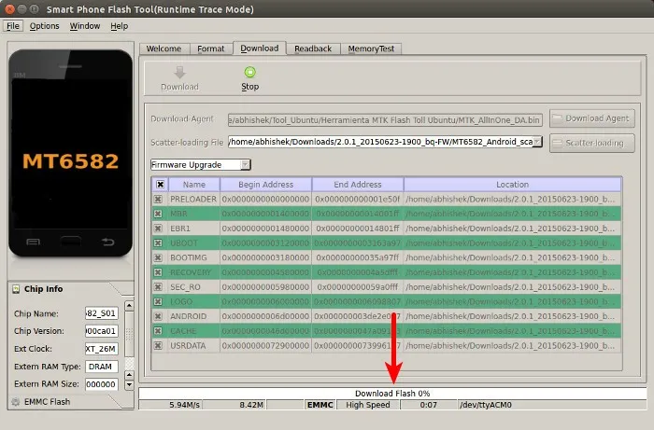Screen dimensions: 654x430
Task: Toggle the USERDATA partition checkbox
Action: pyautogui.click(x=159, y=346)
